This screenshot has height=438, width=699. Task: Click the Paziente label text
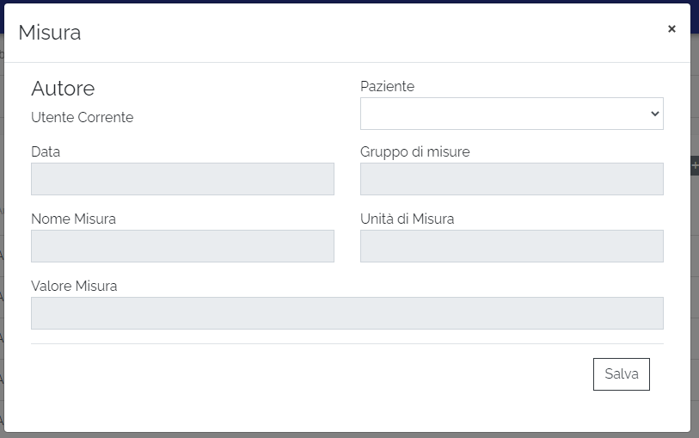click(x=387, y=86)
